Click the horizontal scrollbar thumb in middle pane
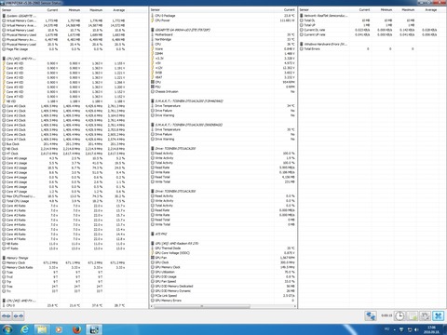The image size is (447, 335). 202,306
